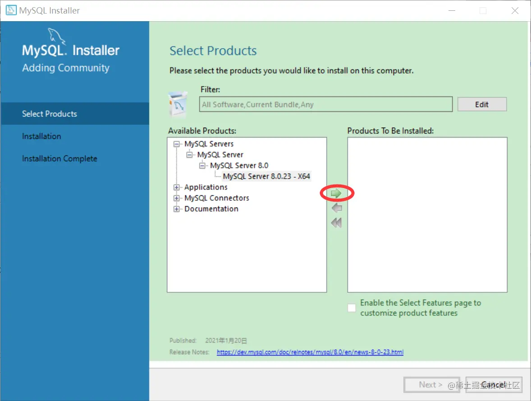Collapse the MySQL Server node
The width and height of the screenshot is (531, 401).
pyautogui.click(x=189, y=155)
